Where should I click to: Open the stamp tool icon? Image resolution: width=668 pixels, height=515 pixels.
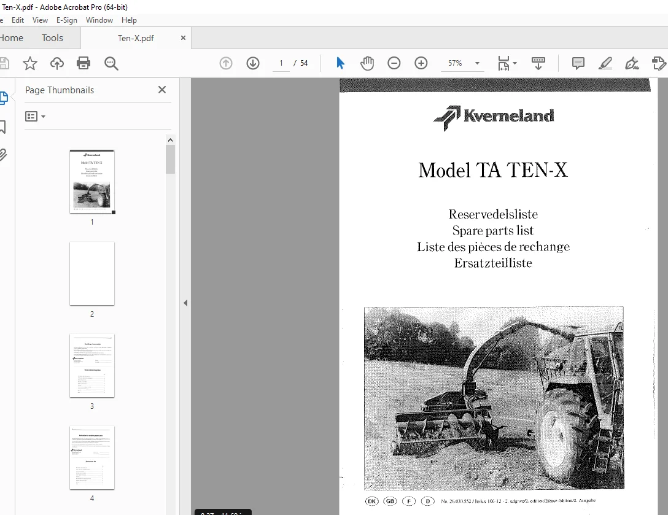[659, 63]
